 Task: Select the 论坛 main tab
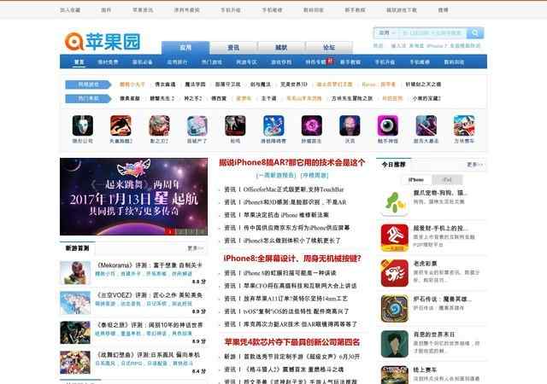click(329, 48)
